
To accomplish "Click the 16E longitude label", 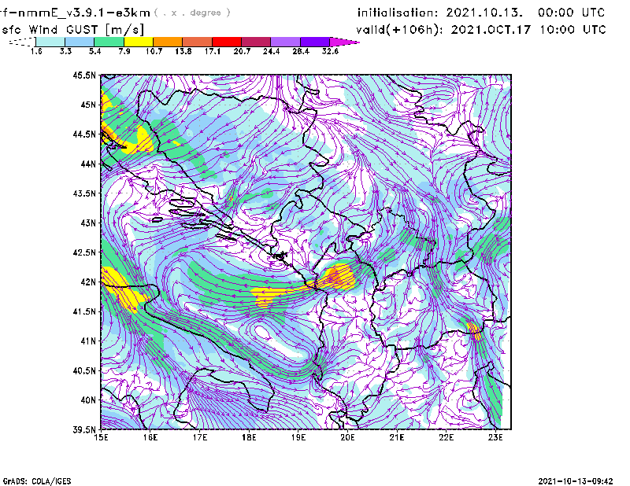I will [150, 437].
